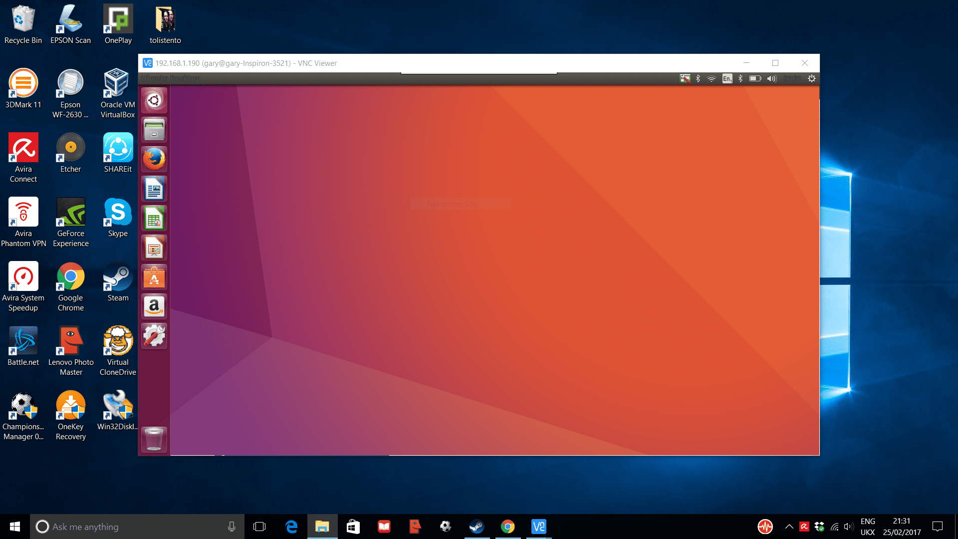The width and height of the screenshot is (958, 539).
Task: Toggle Bluetooth indicator in Ubuntu status bar
Action: 696,78
